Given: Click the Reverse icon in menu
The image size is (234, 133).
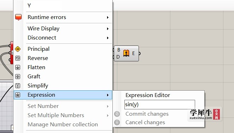Looking at the screenshot, I should coord(18,58).
